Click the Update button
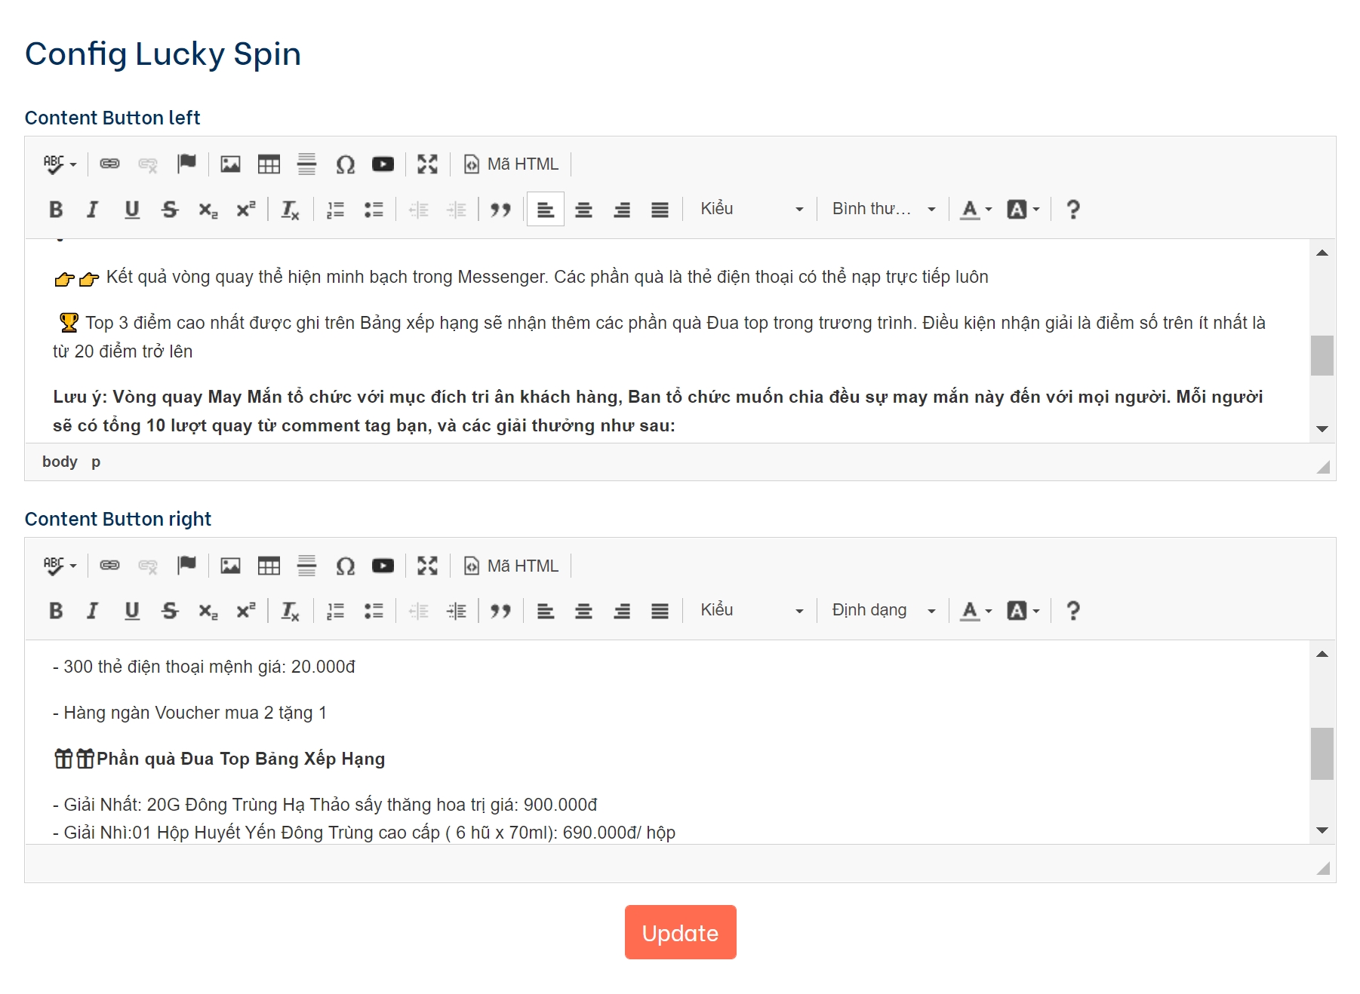The image size is (1360, 994). [680, 933]
